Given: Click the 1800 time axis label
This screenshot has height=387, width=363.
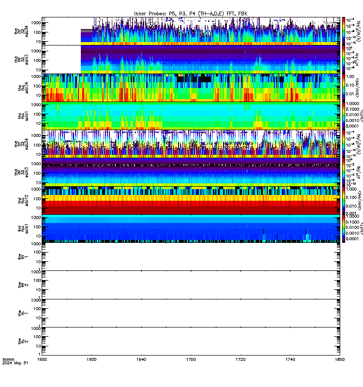Looking at the screenshot, I should [340, 359].
